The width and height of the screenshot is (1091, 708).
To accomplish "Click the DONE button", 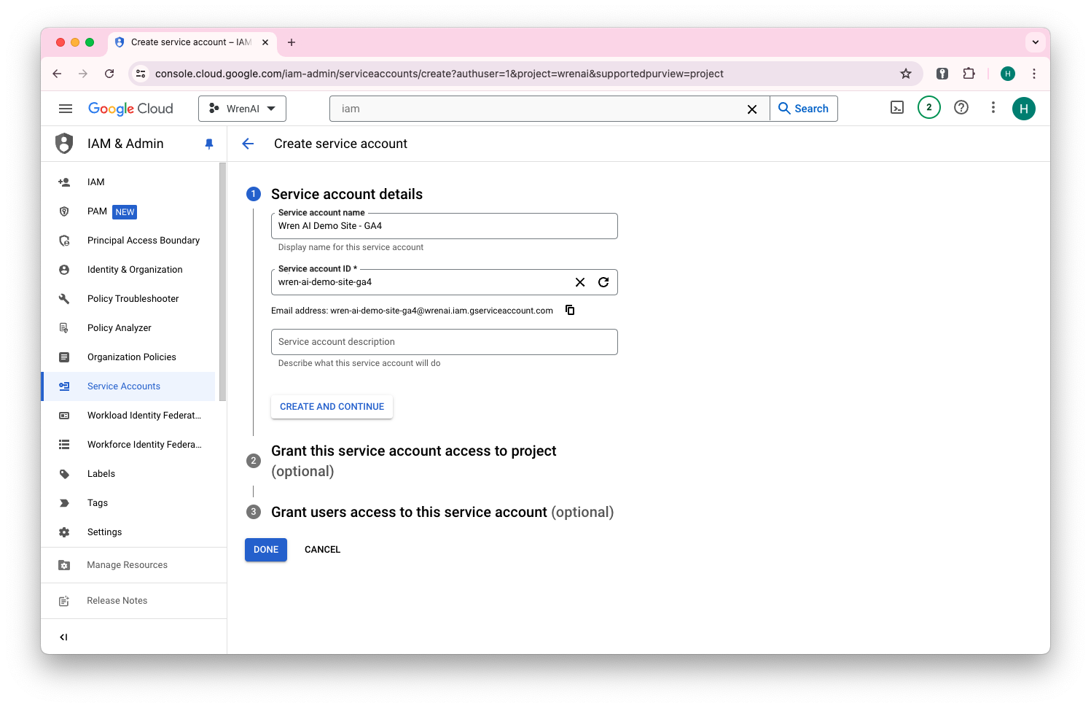I will click(266, 550).
